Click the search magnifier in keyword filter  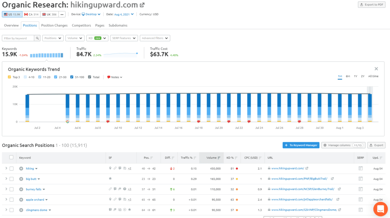tap(37, 38)
